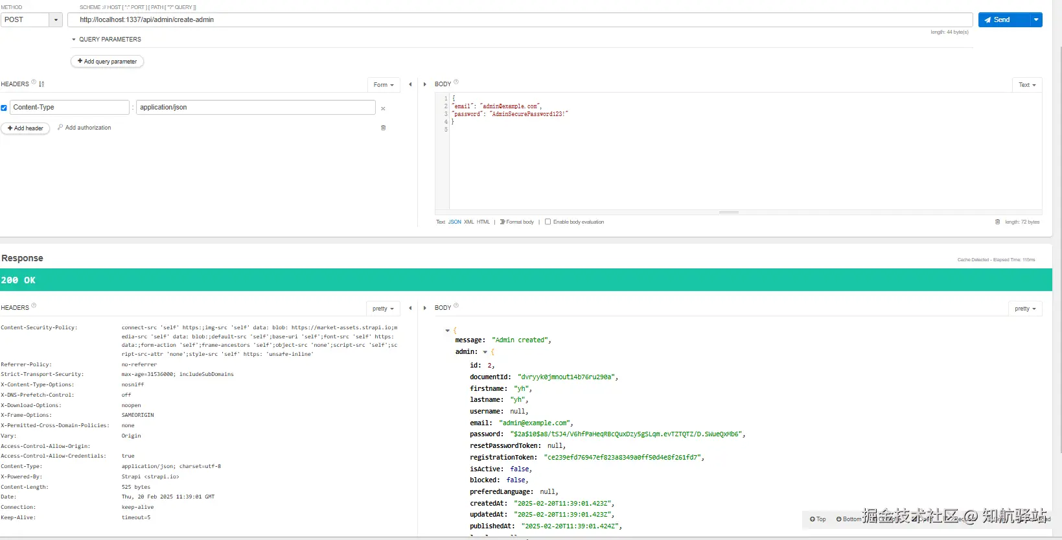The image size is (1062, 540).
Task: Click the Response section heading
Action: point(23,258)
